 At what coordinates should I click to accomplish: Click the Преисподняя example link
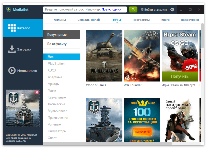coord(111,9)
